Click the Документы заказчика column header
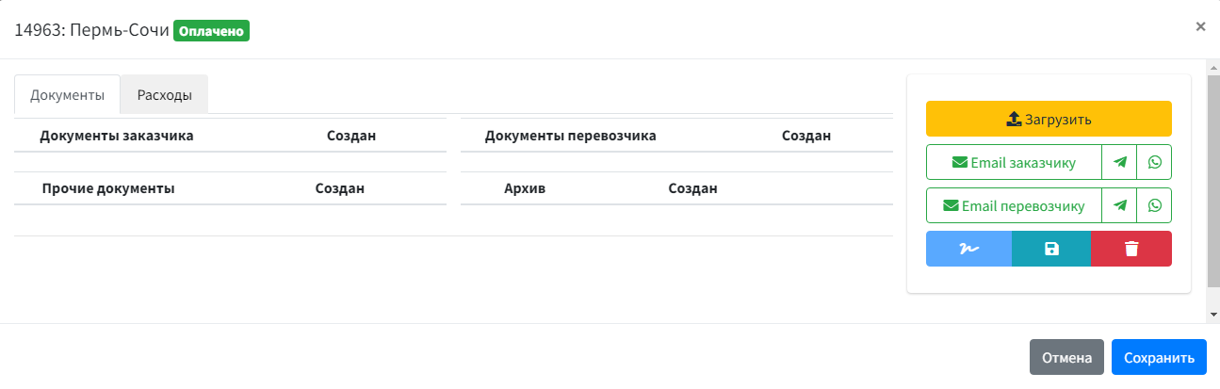Image resolution: width=1220 pixels, height=389 pixels. click(x=117, y=136)
